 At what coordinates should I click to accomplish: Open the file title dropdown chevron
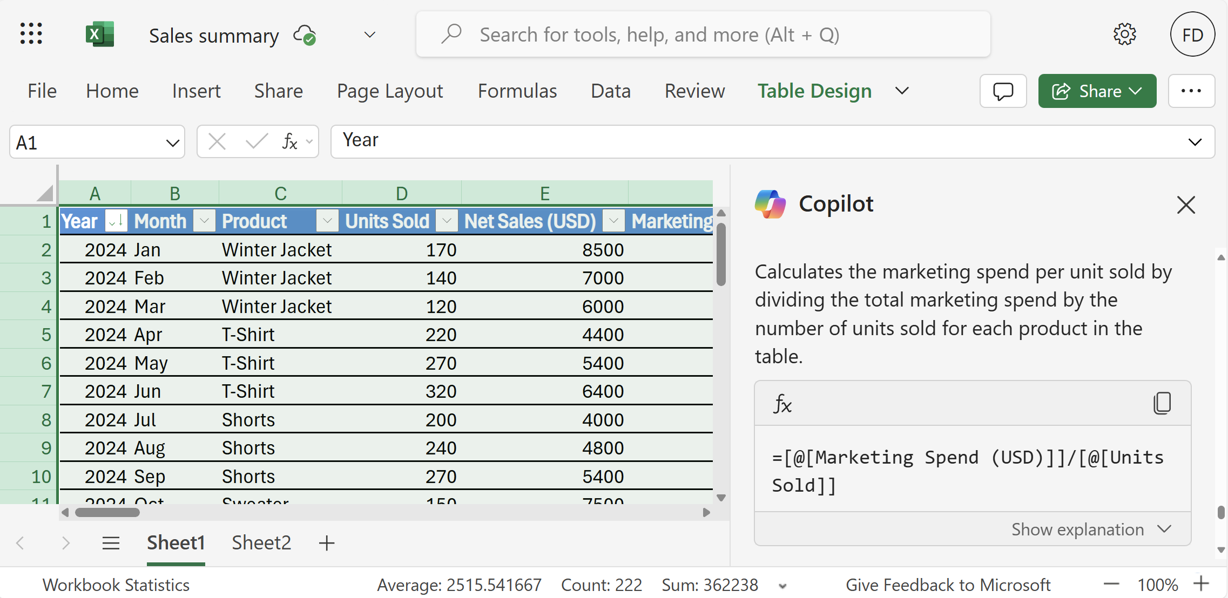369,35
